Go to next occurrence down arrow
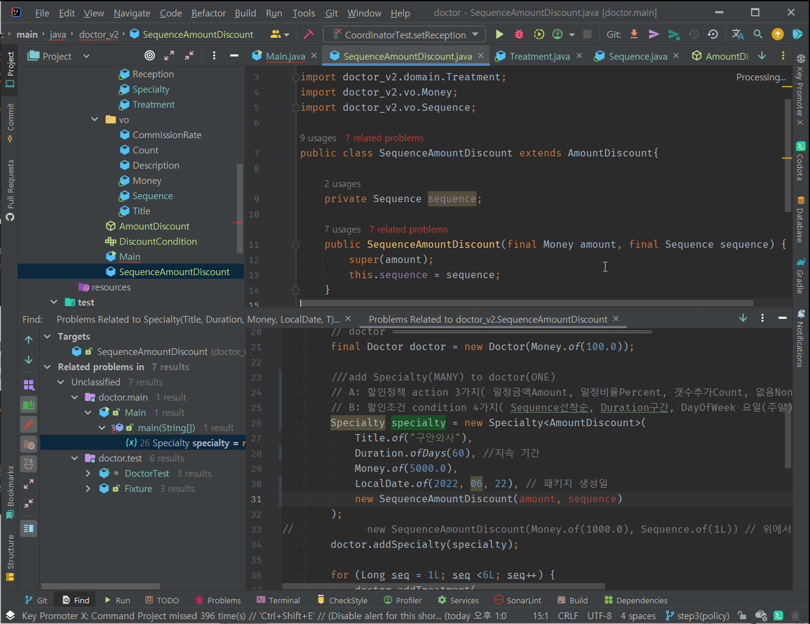Image resolution: width=810 pixels, height=624 pixels. tap(29, 360)
